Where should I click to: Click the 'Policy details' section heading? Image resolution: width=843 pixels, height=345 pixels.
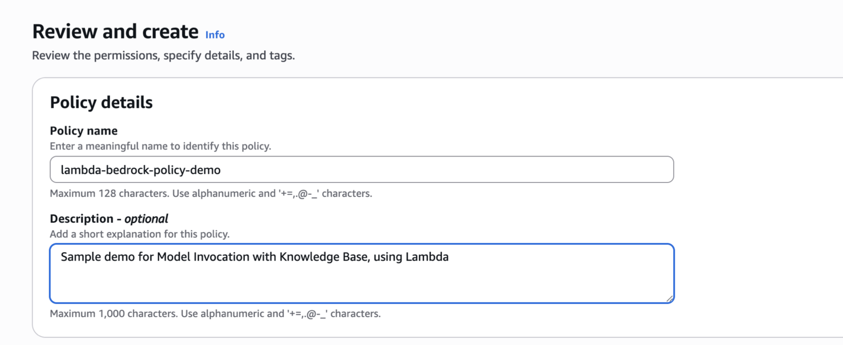101,102
